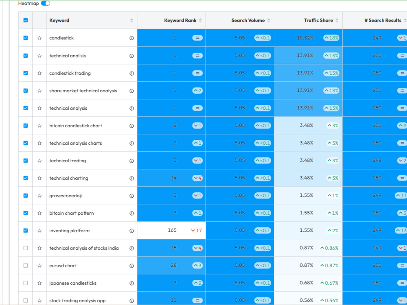Sort table by # Search Results
407x305 pixels.
[405, 20]
